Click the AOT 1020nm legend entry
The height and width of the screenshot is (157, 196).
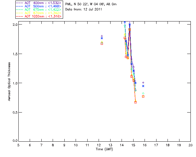tap(39, 16)
